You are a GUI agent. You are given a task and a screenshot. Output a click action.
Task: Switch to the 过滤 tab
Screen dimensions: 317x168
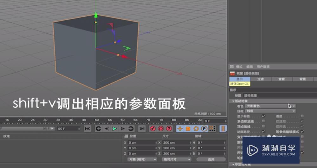click(x=261, y=79)
